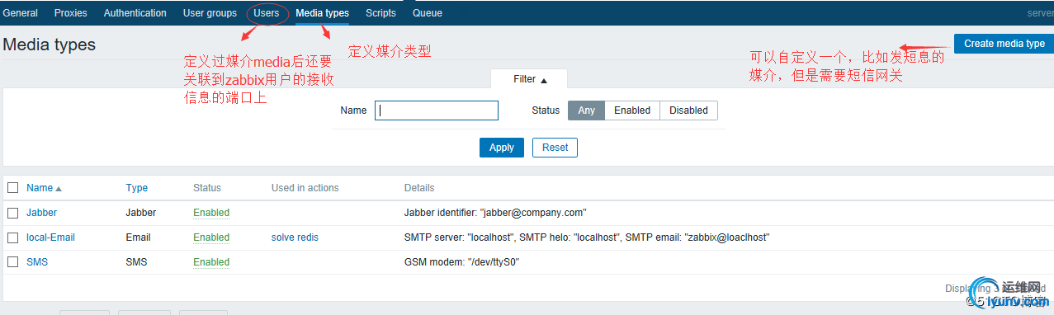Tick the Jabber row checkbox

pos(12,213)
